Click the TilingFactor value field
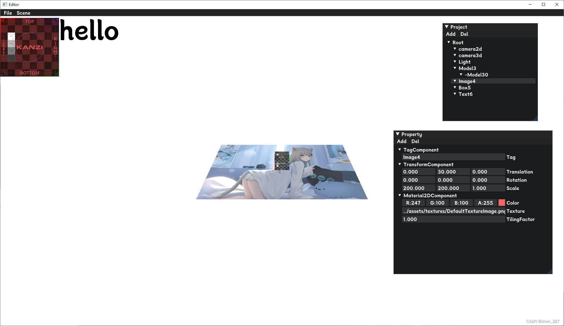Image resolution: width=564 pixels, height=326 pixels. click(x=453, y=219)
